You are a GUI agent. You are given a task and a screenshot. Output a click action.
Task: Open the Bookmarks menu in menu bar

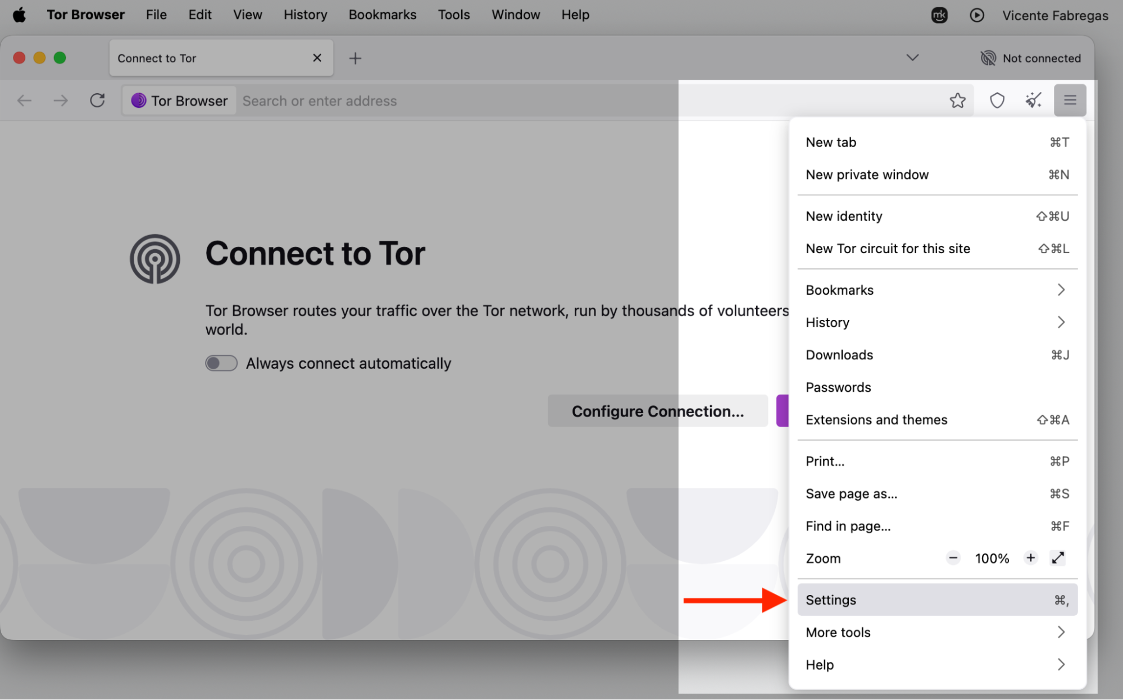[x=382, y=15]
